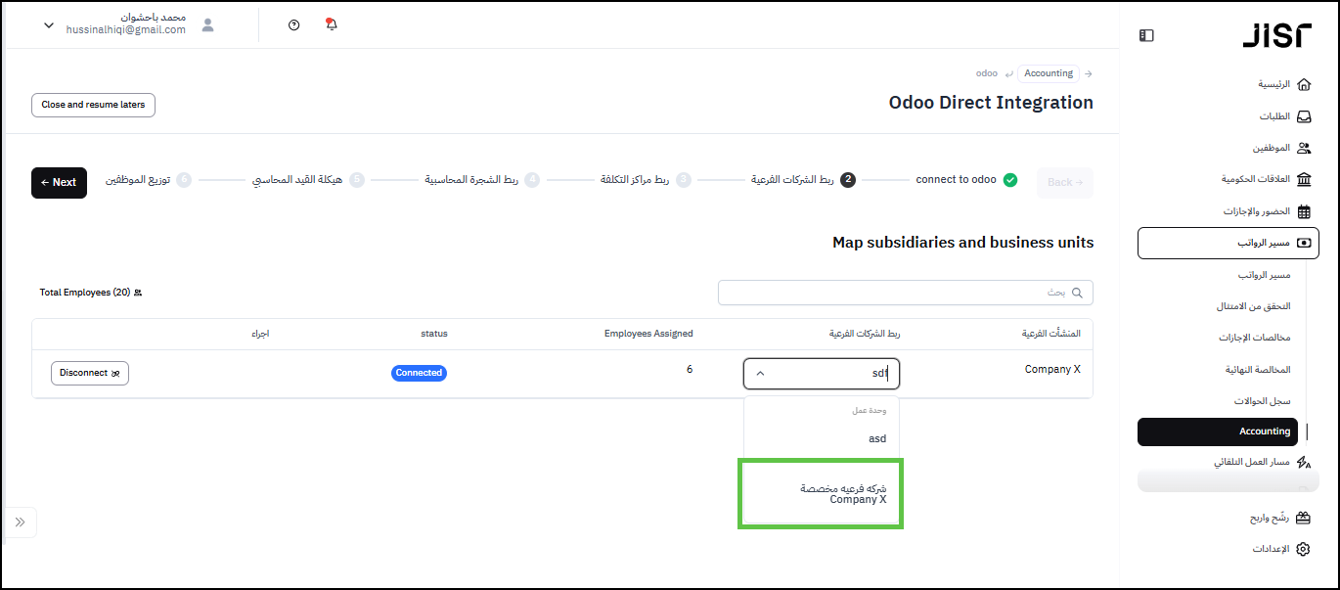Open the settings gear icon
Screen dimensions: 1340x590
click(x=1303, y=549)
